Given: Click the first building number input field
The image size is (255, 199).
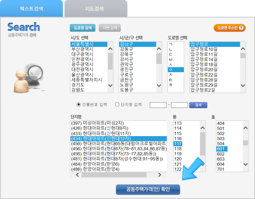Looking at the screenshot, I should [x=158, y=105].
